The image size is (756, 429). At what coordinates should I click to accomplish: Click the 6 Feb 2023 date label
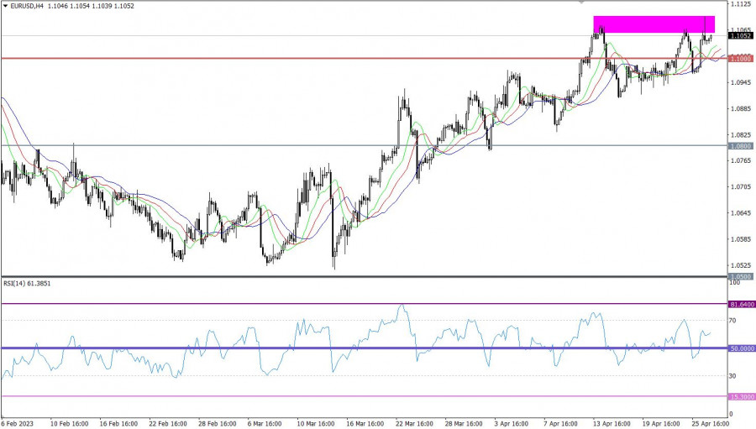coord(18,424)
